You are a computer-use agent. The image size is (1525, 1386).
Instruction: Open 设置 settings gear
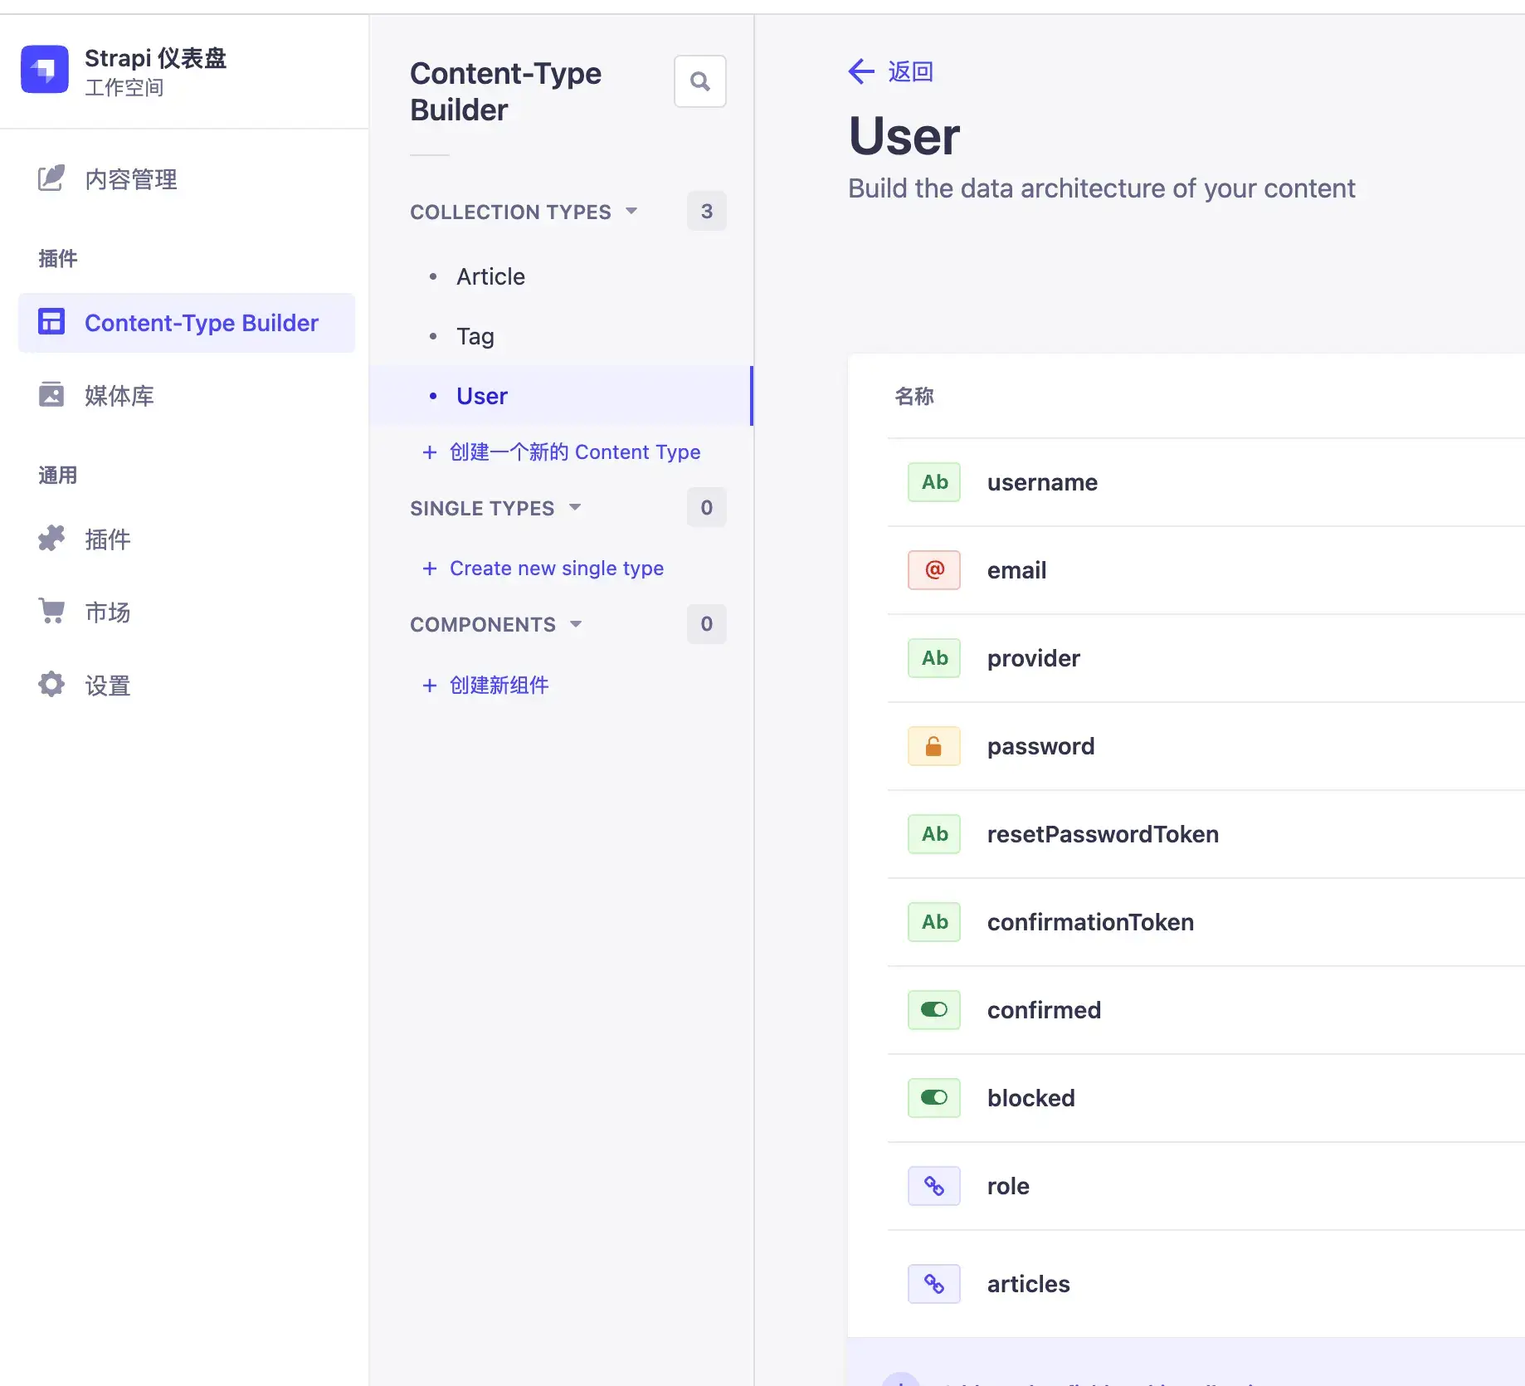pos(51,685)
